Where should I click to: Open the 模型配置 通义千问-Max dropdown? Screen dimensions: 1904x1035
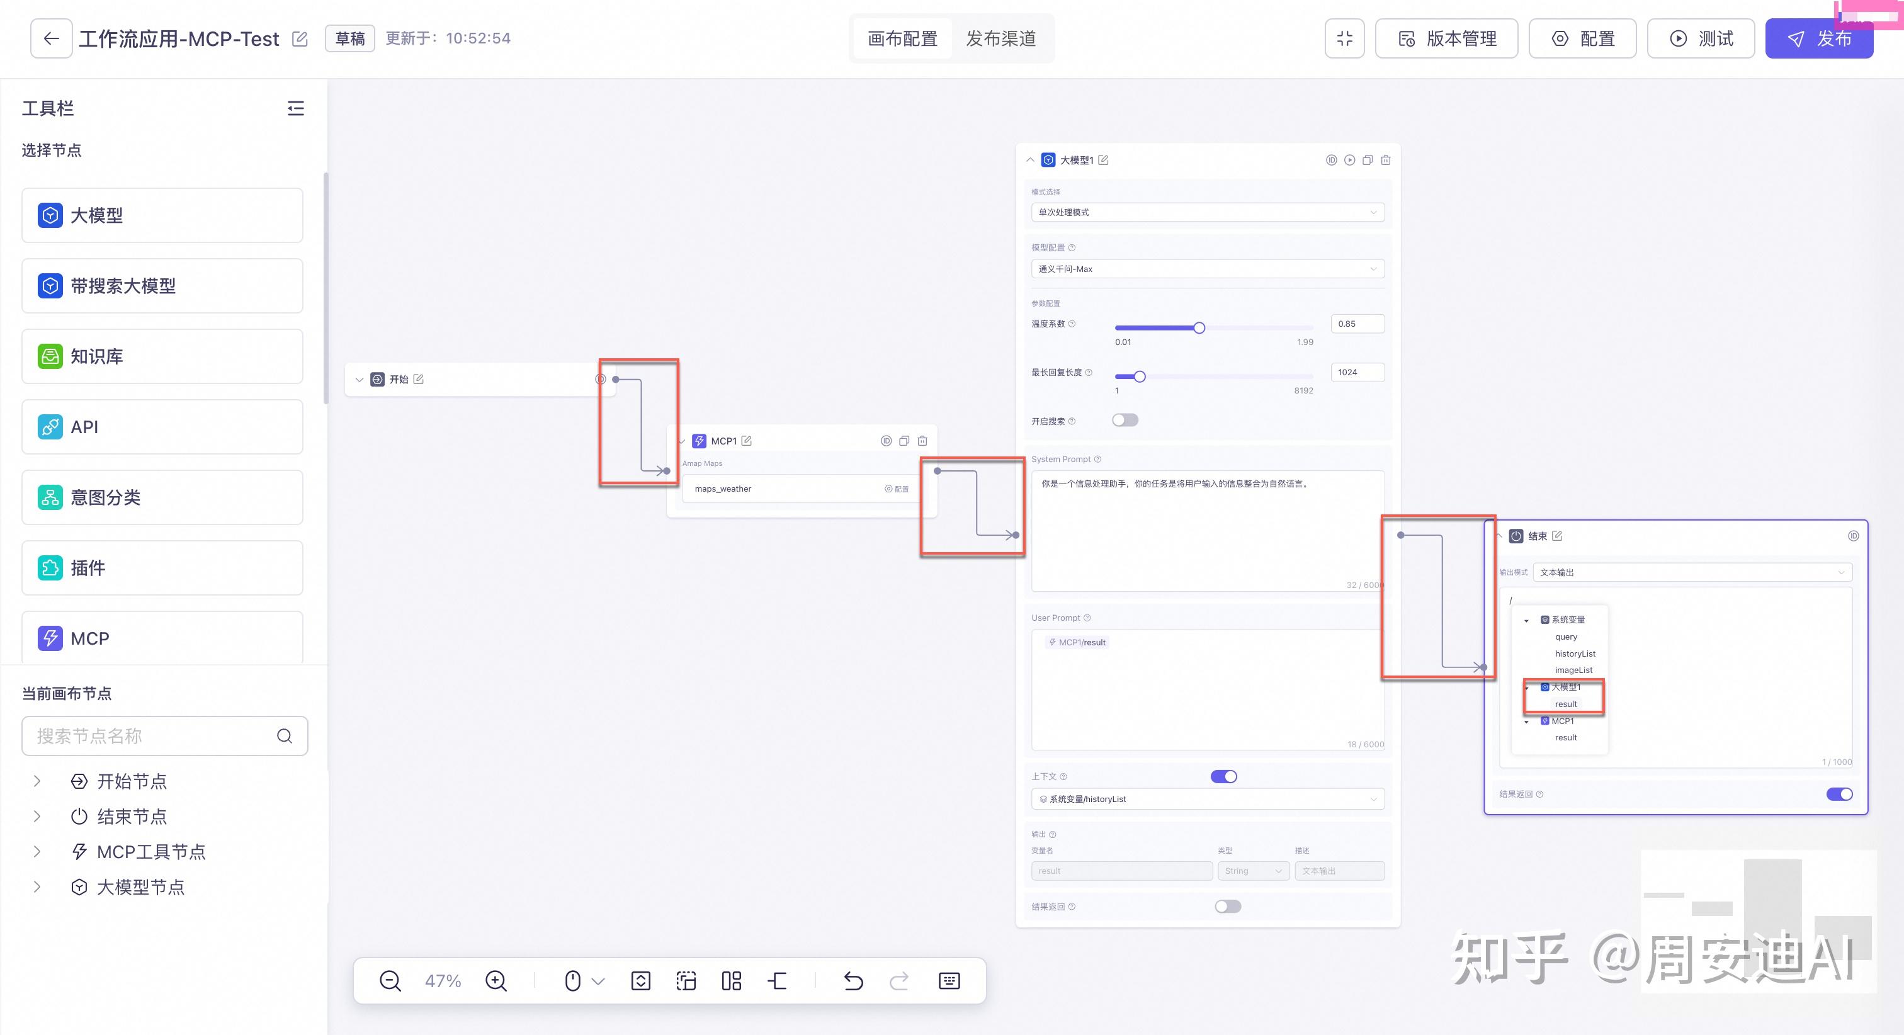coord(1207,269)
